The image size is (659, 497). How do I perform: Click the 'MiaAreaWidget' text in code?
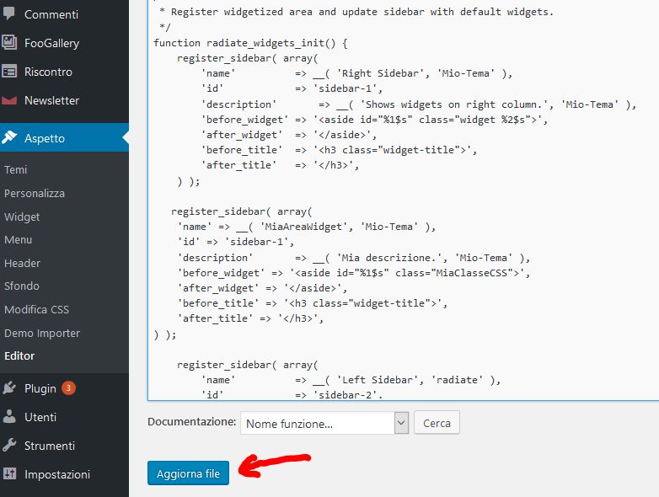click(307, 227)
